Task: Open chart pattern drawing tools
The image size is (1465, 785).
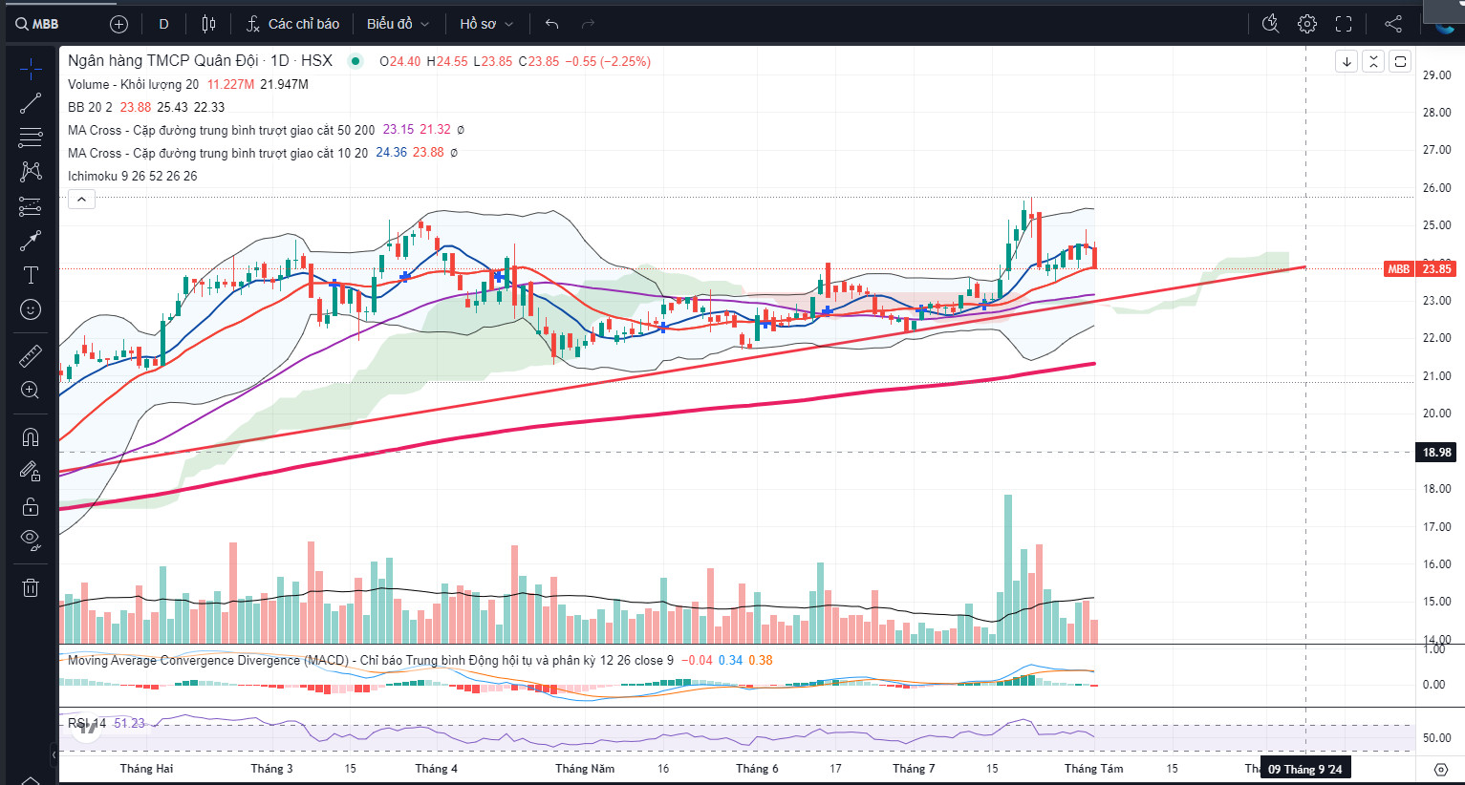Action: 31,172
